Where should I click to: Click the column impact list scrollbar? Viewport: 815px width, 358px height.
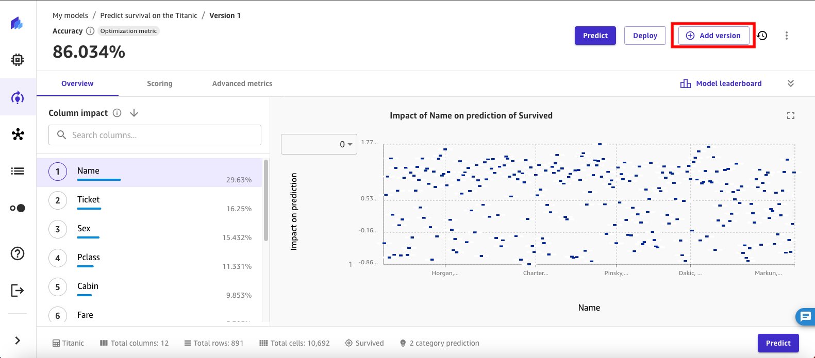point(266,200)
